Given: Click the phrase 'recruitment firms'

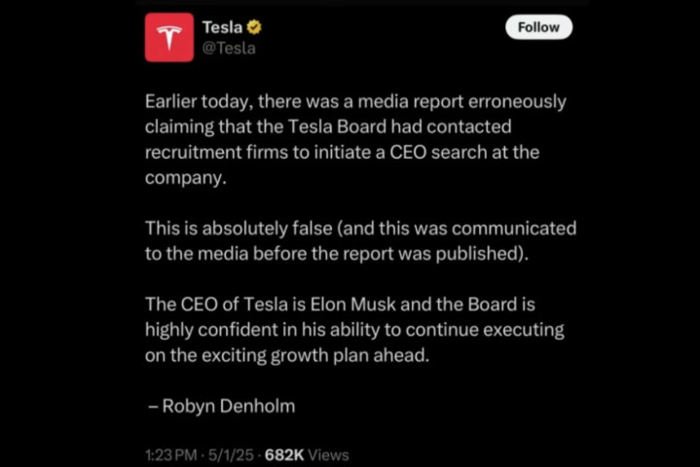Looking at the screenshot, I should tap(216, 152).
